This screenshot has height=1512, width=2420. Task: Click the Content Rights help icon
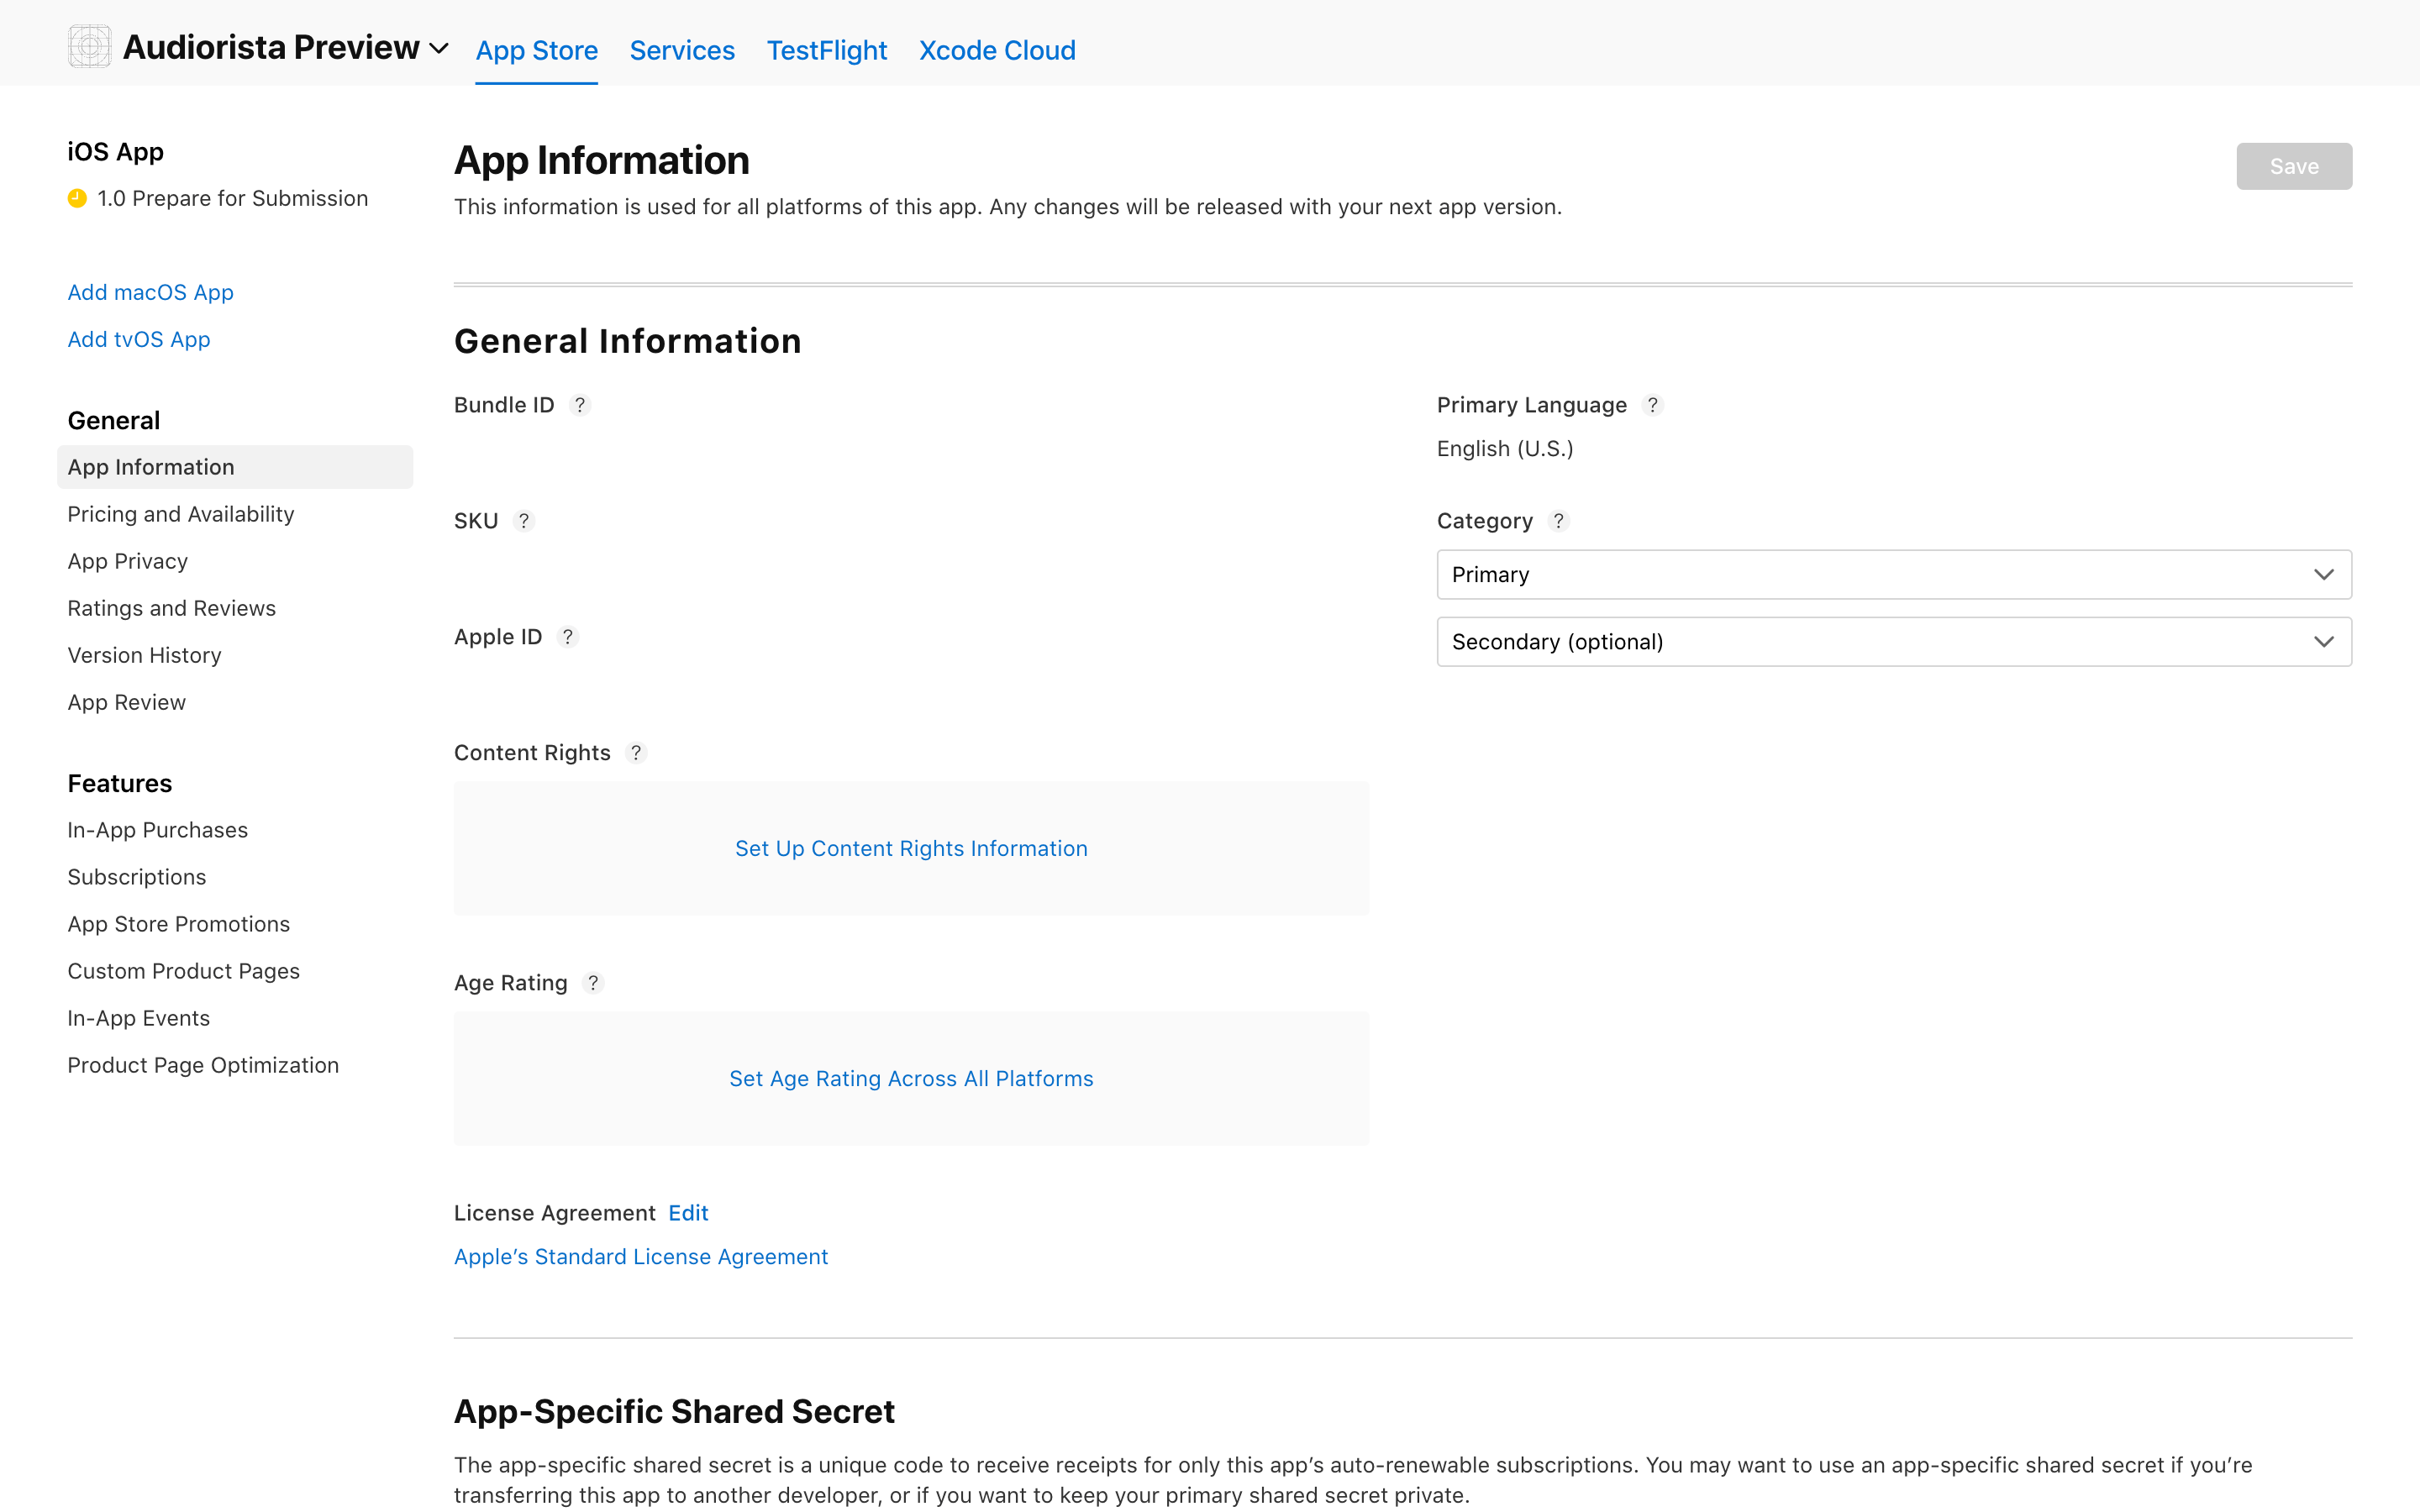point(636,753)
